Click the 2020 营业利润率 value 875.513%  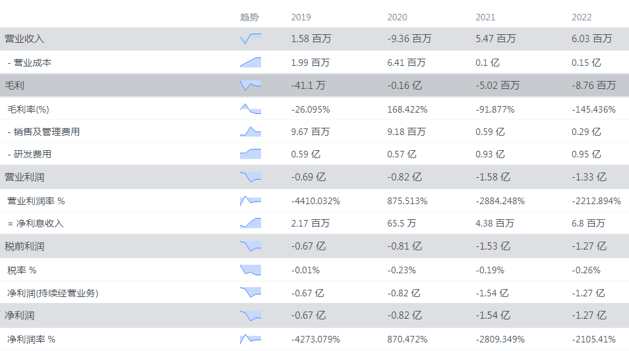coord(407,201)
